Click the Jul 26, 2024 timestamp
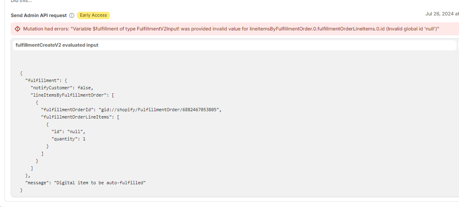459x207 pixels. tap(441, 14)
